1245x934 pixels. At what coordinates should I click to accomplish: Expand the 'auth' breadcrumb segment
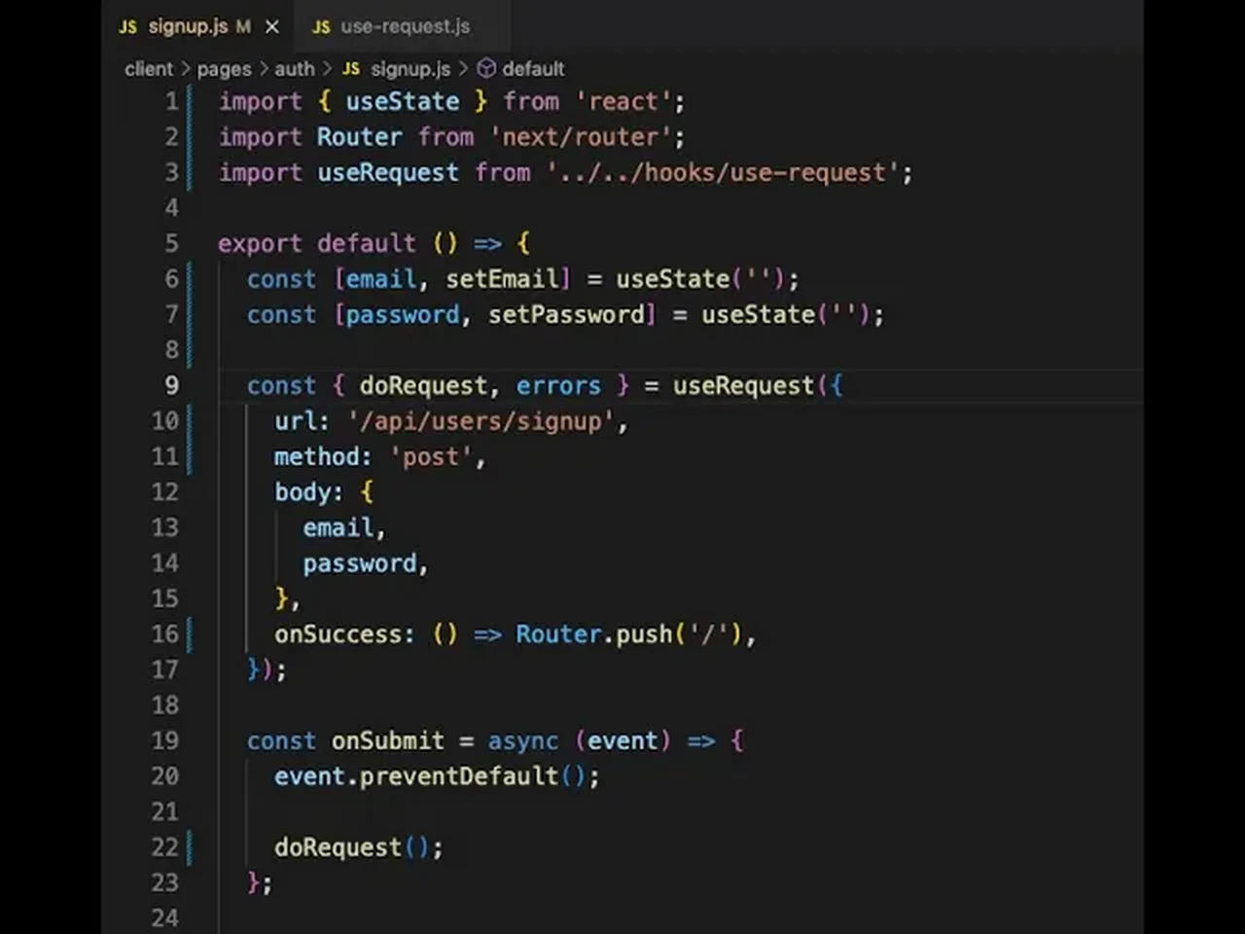pyautogui.click(x=294, y=69)
